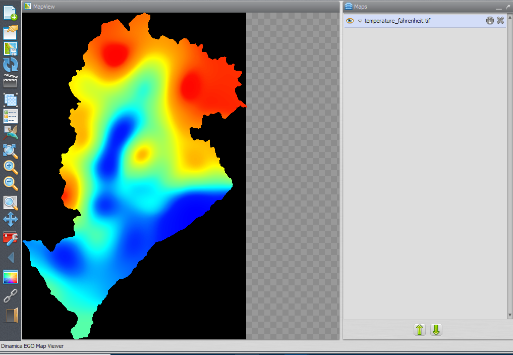Click the zoom to full extent icon
The width and height of the screenshot is (513, 355).
click(11, 150)
